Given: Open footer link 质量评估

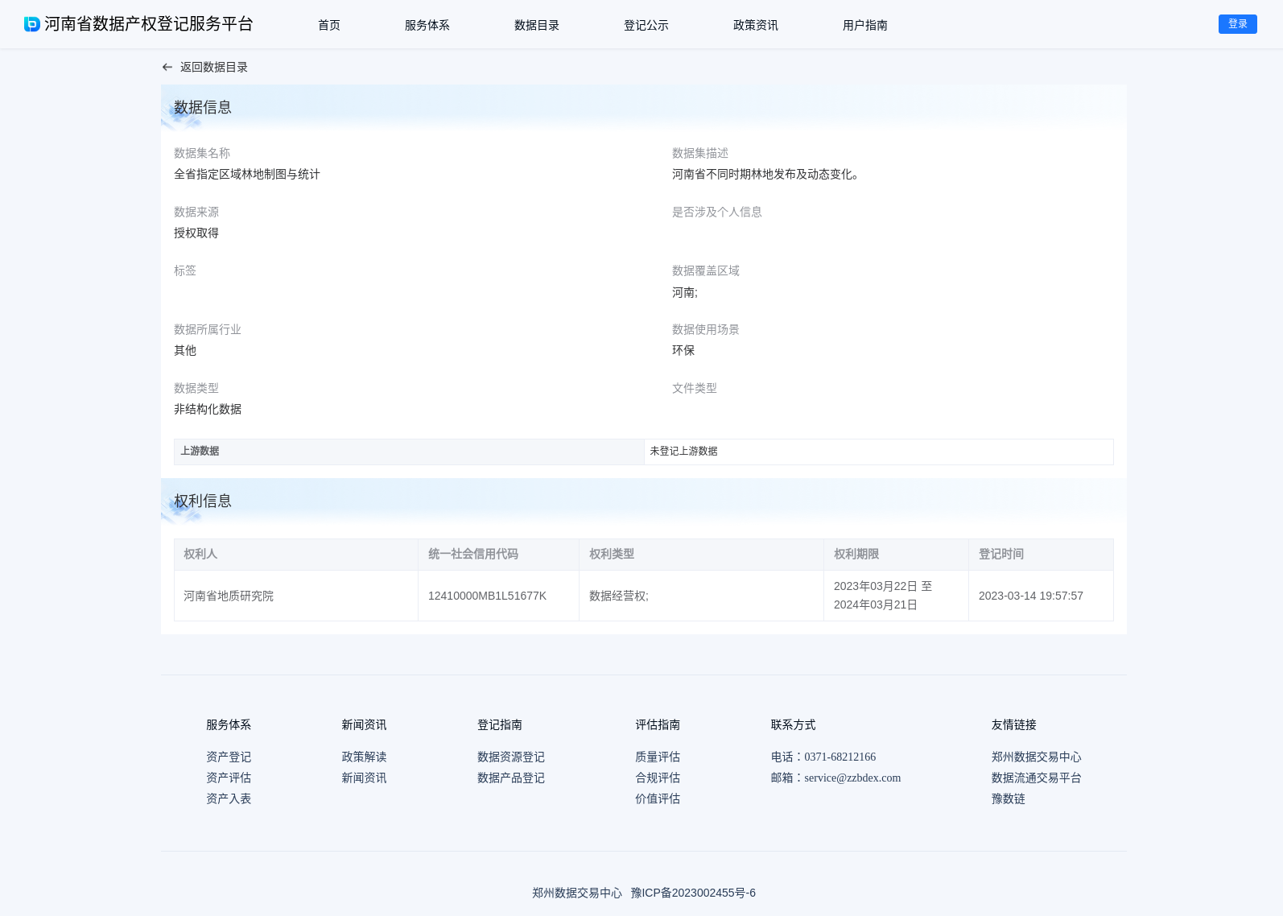Looking at the screenshot, I should coord(658,757).
